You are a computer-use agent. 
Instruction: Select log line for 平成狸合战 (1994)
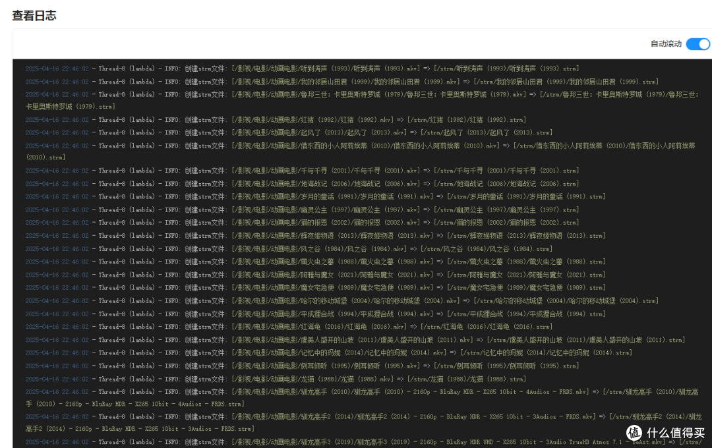point(316,314)
